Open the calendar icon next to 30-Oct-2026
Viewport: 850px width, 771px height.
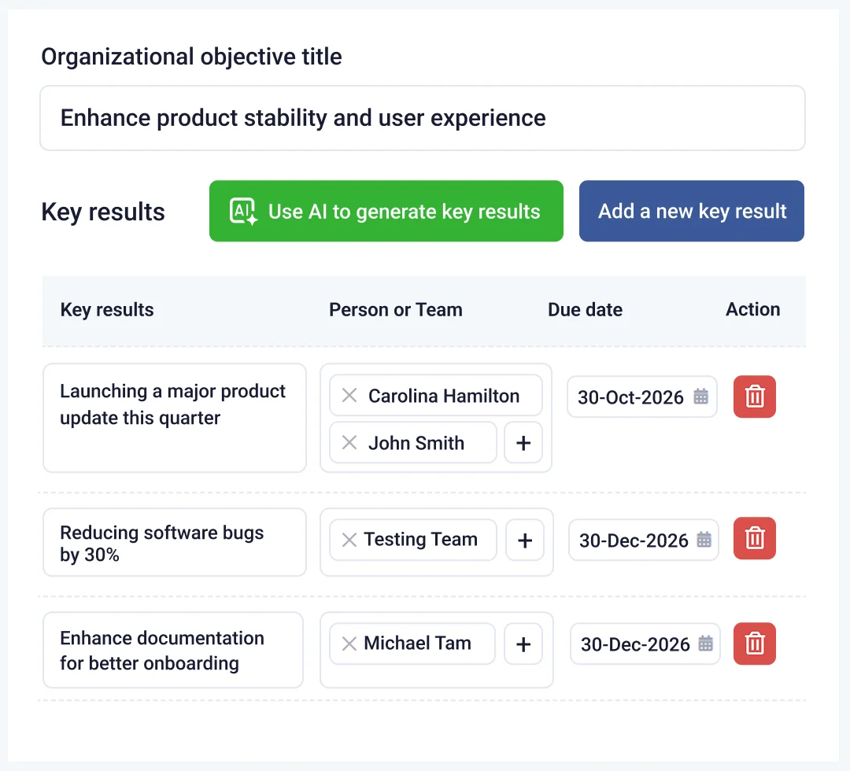(x=700, y=397)
